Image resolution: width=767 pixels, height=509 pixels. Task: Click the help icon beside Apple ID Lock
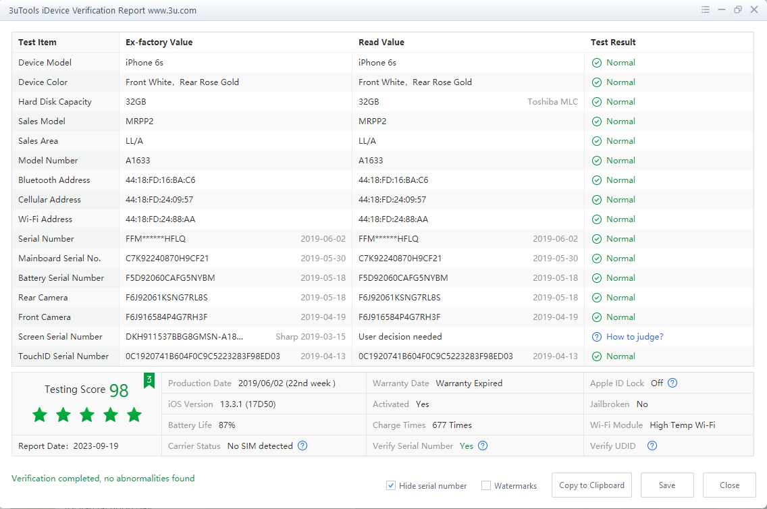tap(672, 383)
